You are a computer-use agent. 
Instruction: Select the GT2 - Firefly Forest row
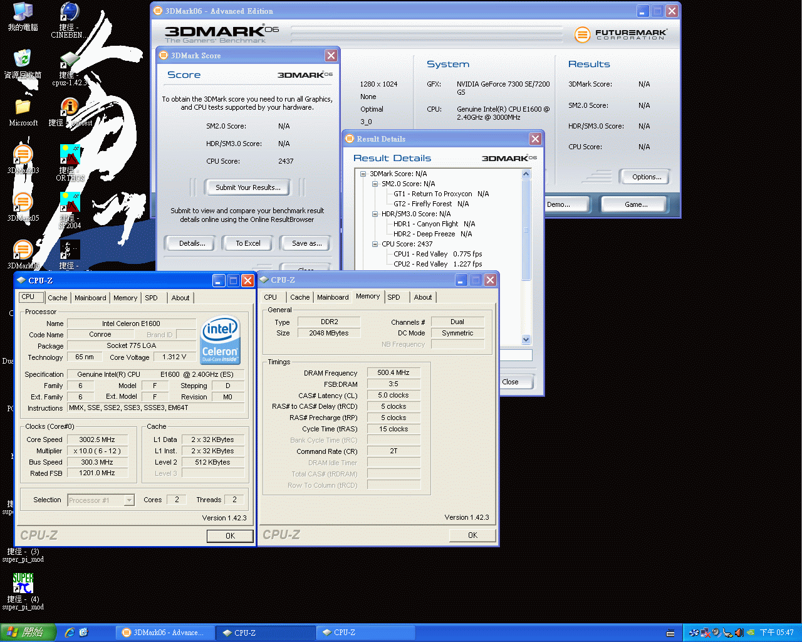tap(431, 204)
